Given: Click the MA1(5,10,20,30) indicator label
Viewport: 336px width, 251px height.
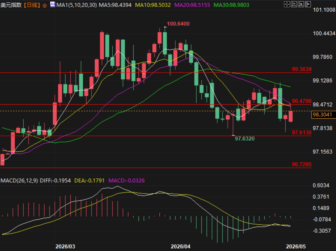Looking at the screenshot, I should (77, 5).
